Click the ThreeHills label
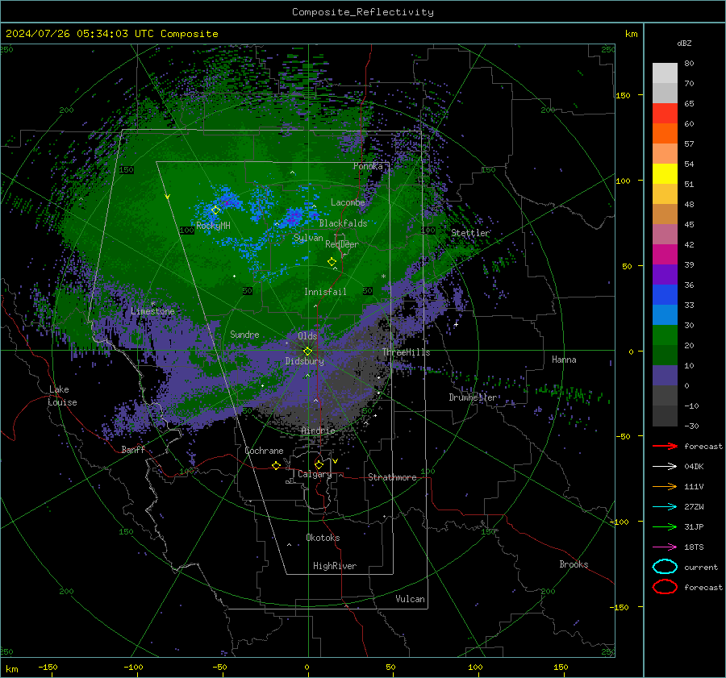Viewport: 726px width, 678px height. [x=406, y=352]
